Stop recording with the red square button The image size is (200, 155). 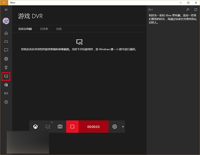(x=72, y=127)
